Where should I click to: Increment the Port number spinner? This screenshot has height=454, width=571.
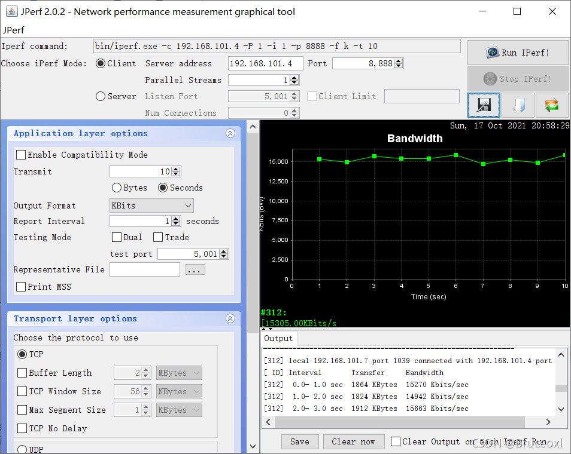click(x=399, y=61)
